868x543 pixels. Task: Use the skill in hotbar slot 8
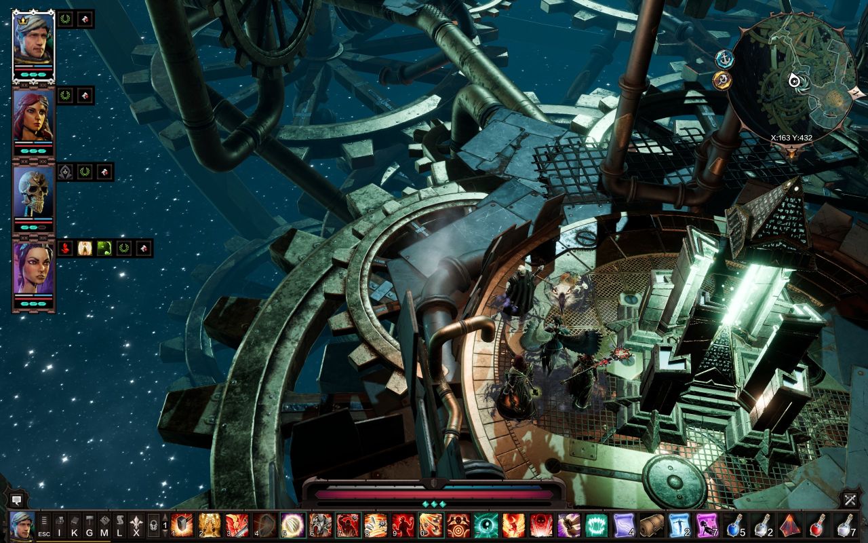tap(376, 525)
